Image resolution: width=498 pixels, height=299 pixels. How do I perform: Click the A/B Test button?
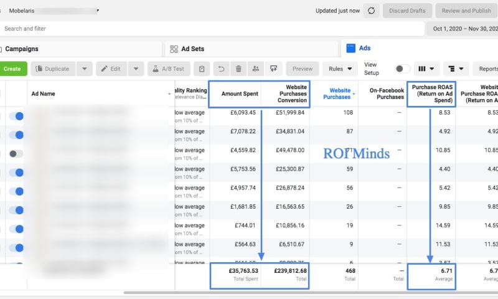(167, 69)
